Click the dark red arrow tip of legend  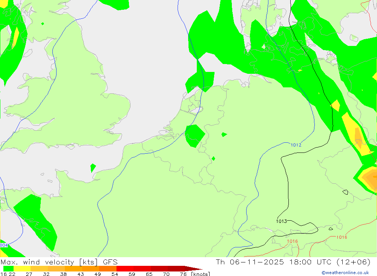click(x=193, y=268)
